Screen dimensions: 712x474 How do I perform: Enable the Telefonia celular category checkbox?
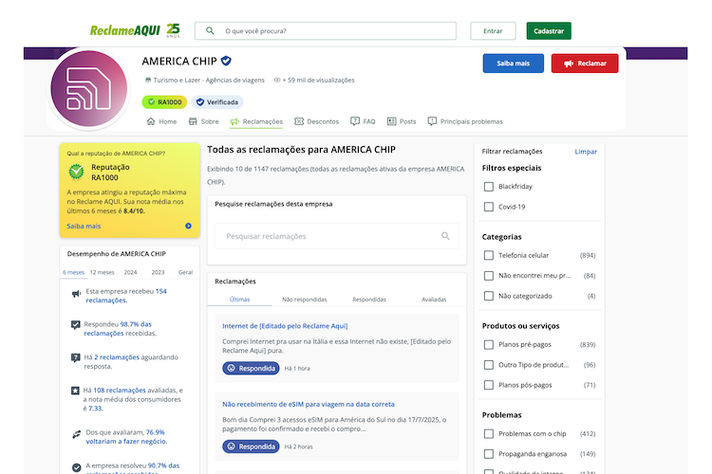[x=489, y=255]
